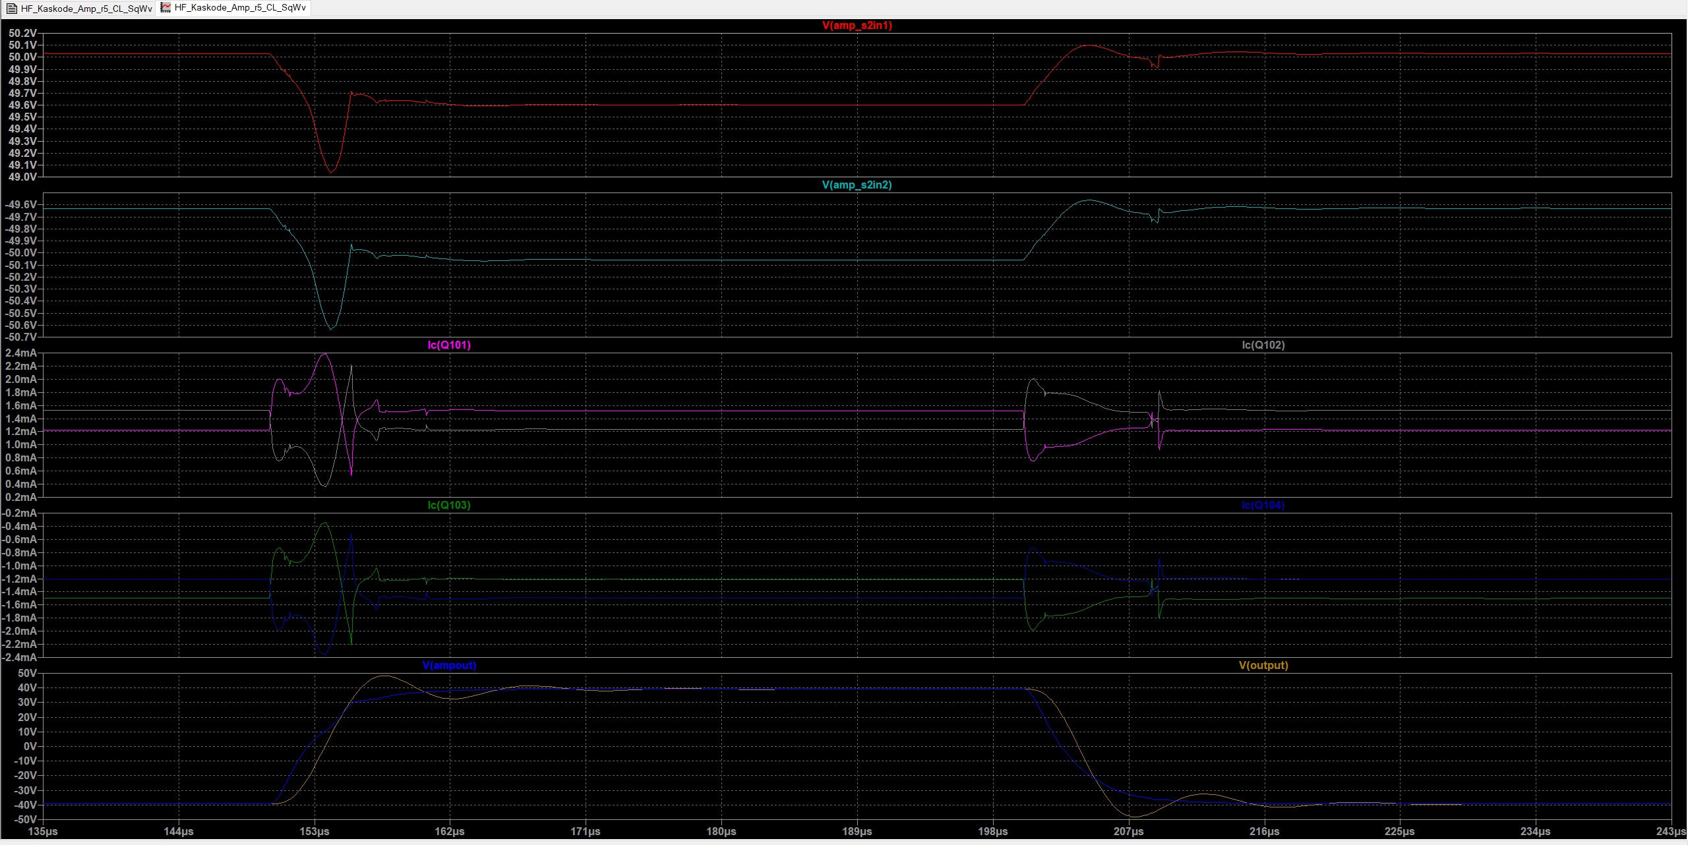Select the V(output) trace label
Viewport: 1688px width, 845px height.
(1263, 665)
